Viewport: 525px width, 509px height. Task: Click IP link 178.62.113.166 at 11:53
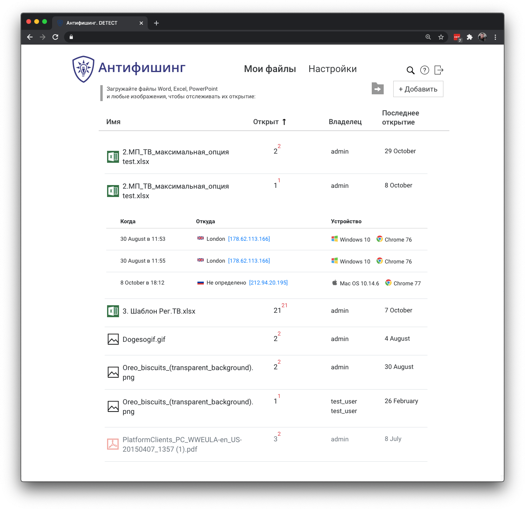point(249,239)
